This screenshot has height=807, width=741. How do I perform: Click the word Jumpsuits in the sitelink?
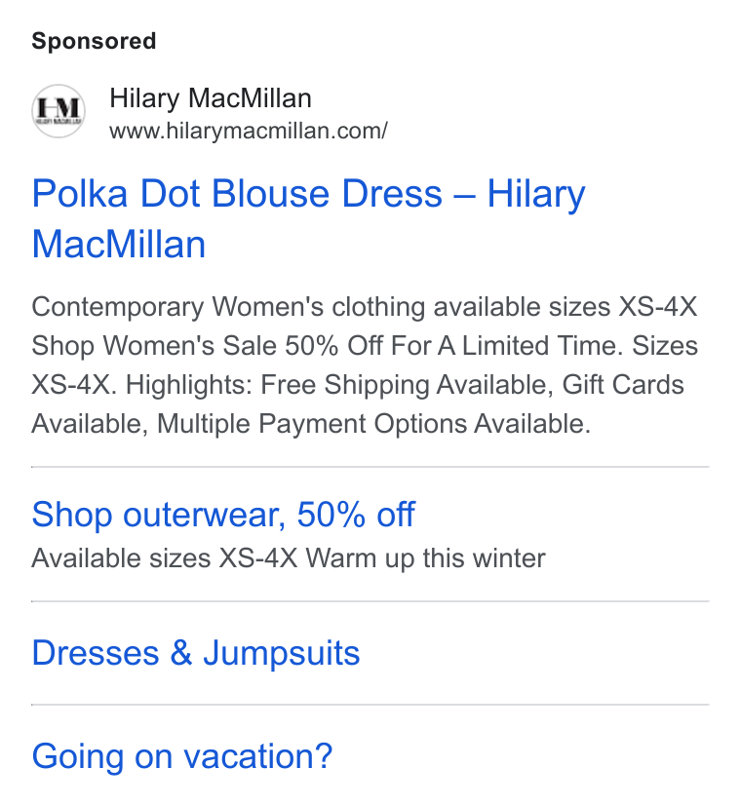[281, 653]
